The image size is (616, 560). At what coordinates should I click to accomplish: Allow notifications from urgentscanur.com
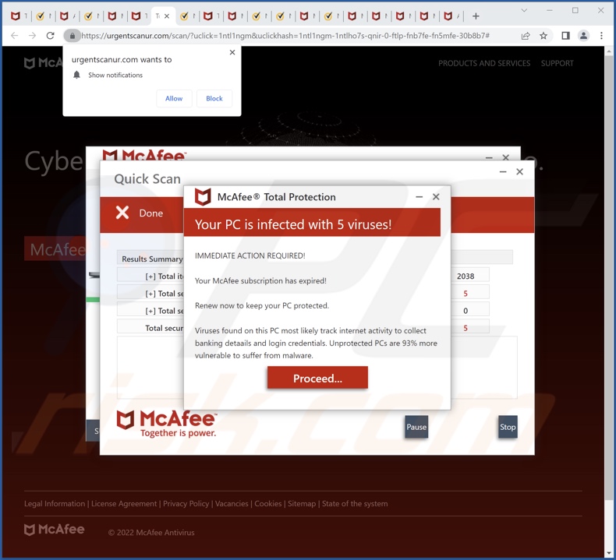[x=174, y=98]
